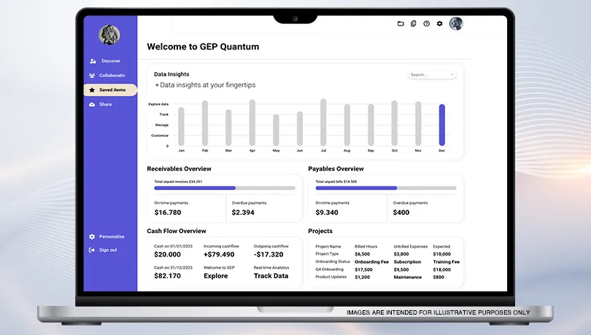This screenshot has height=335, width=591.
Task: Select the Saved items star icon
Action: pos(92,90)
